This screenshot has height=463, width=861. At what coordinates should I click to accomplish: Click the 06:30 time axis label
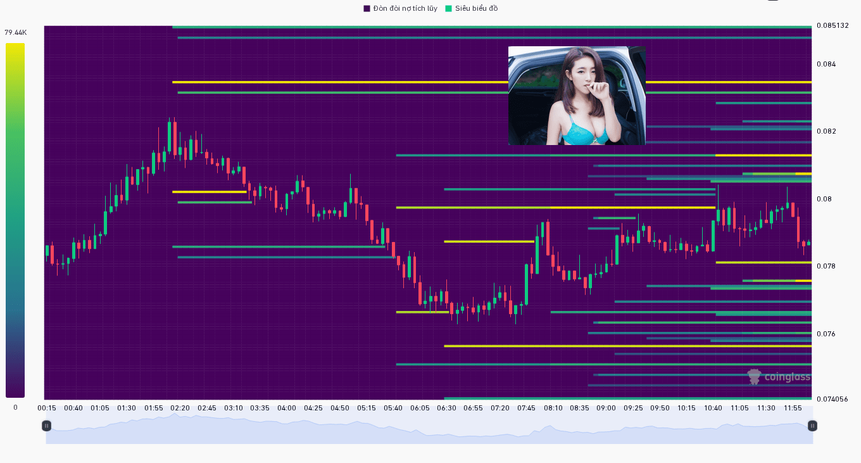(x=446, y=408)
